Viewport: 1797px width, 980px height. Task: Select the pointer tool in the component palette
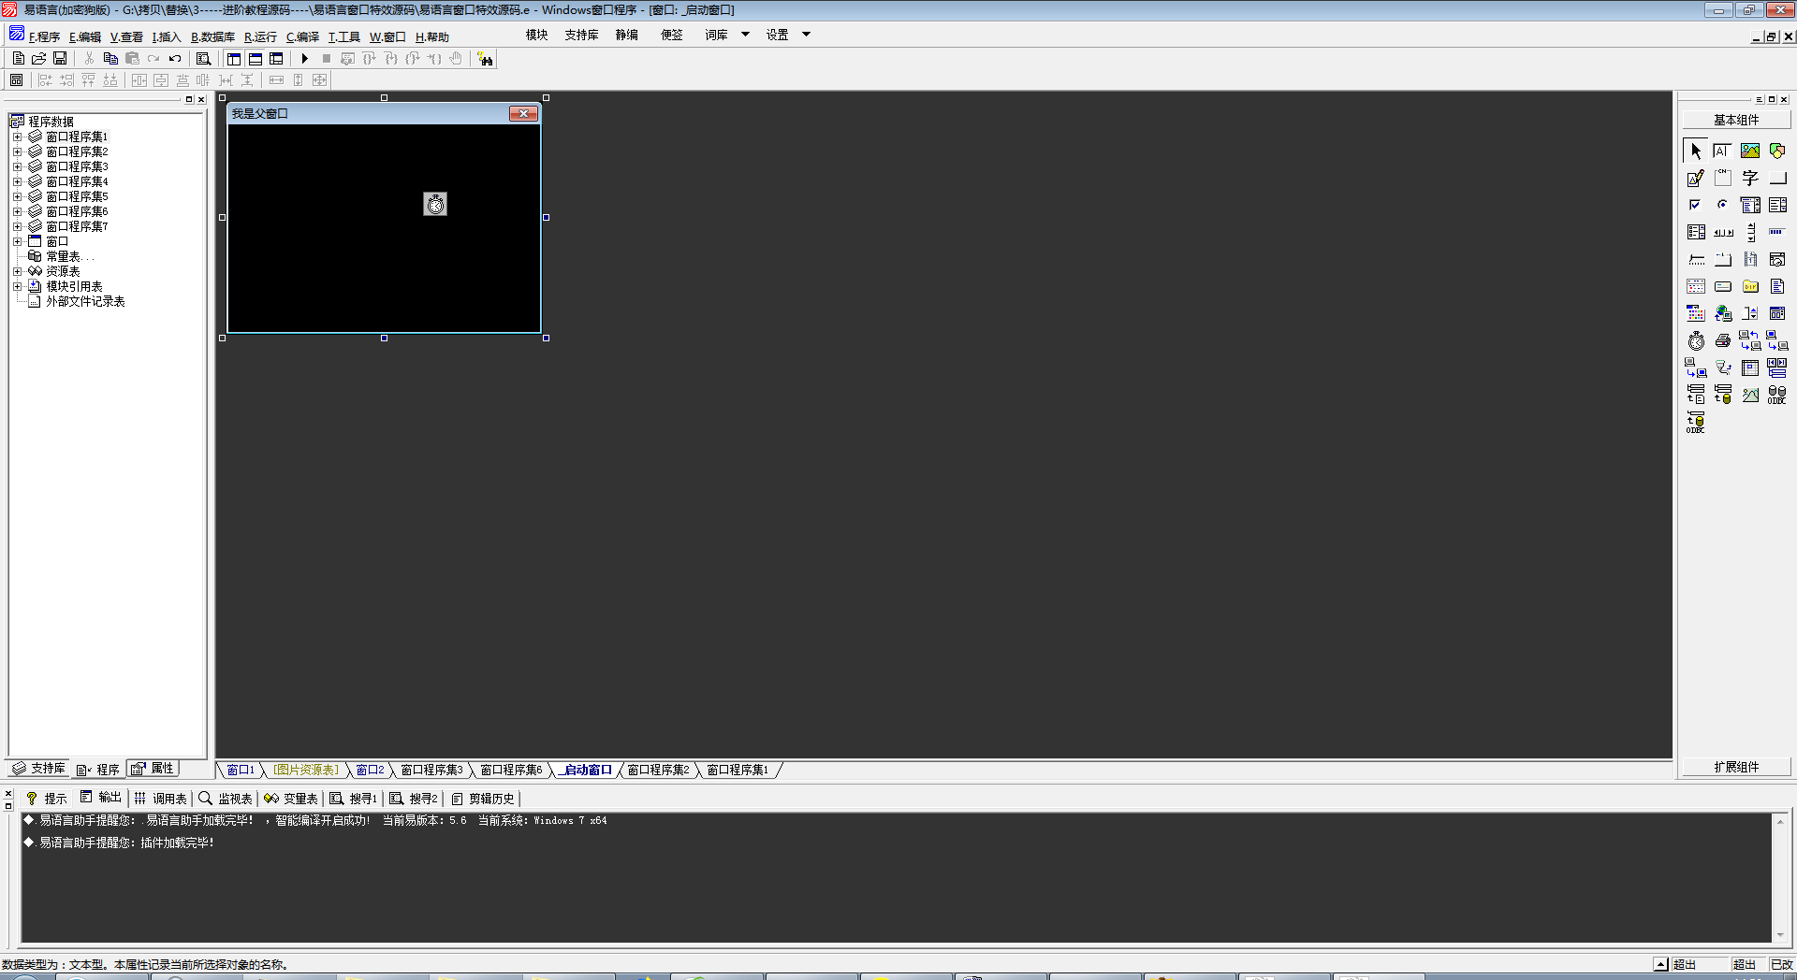(1696, 151)
